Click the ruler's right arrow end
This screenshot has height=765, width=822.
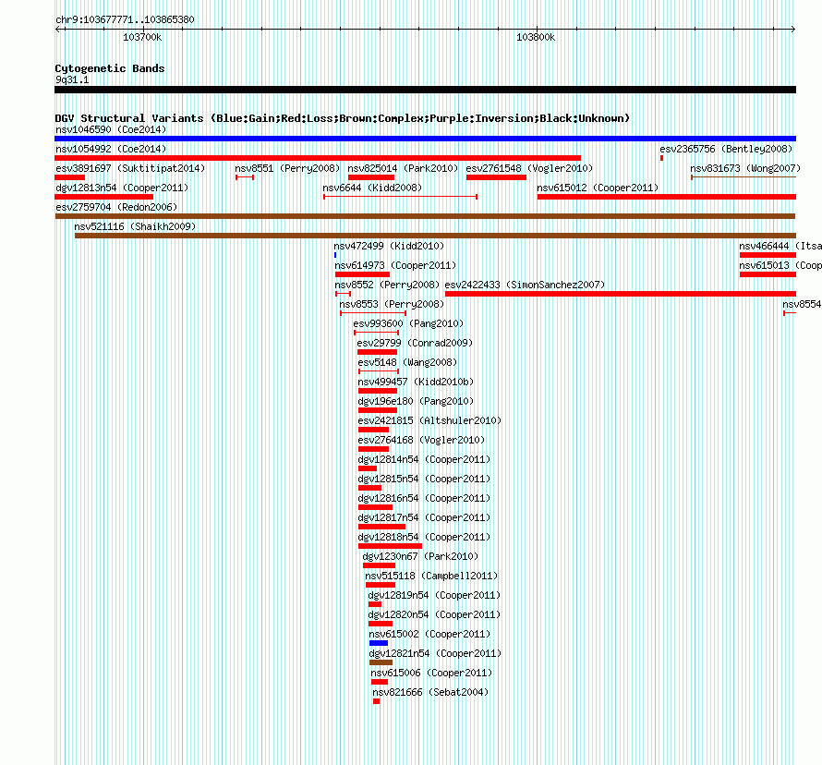[x=792, y=30]
